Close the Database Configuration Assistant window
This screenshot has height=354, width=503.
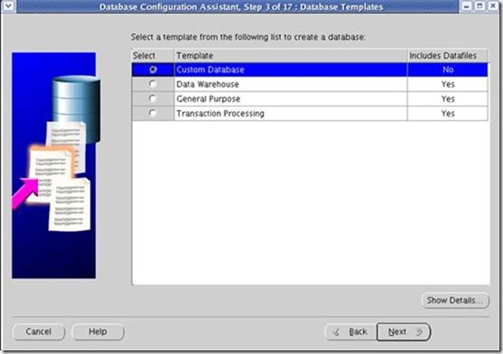[493, 5]
